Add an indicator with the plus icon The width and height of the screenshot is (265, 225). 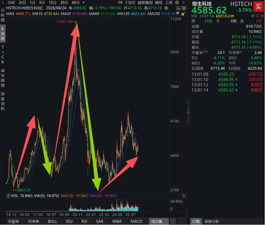(x=173, y=221)
